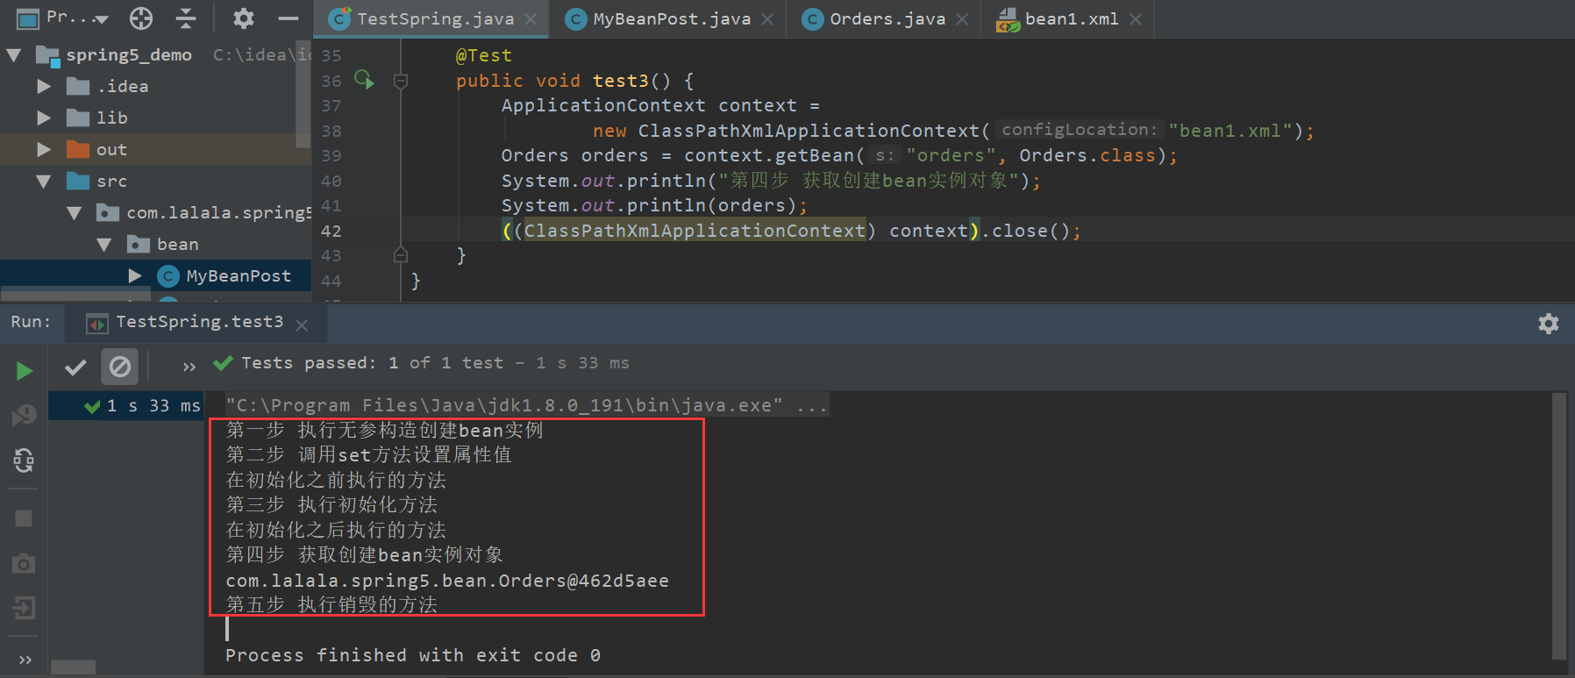Click the run test gutter icon on line 36

pos(364,80)
